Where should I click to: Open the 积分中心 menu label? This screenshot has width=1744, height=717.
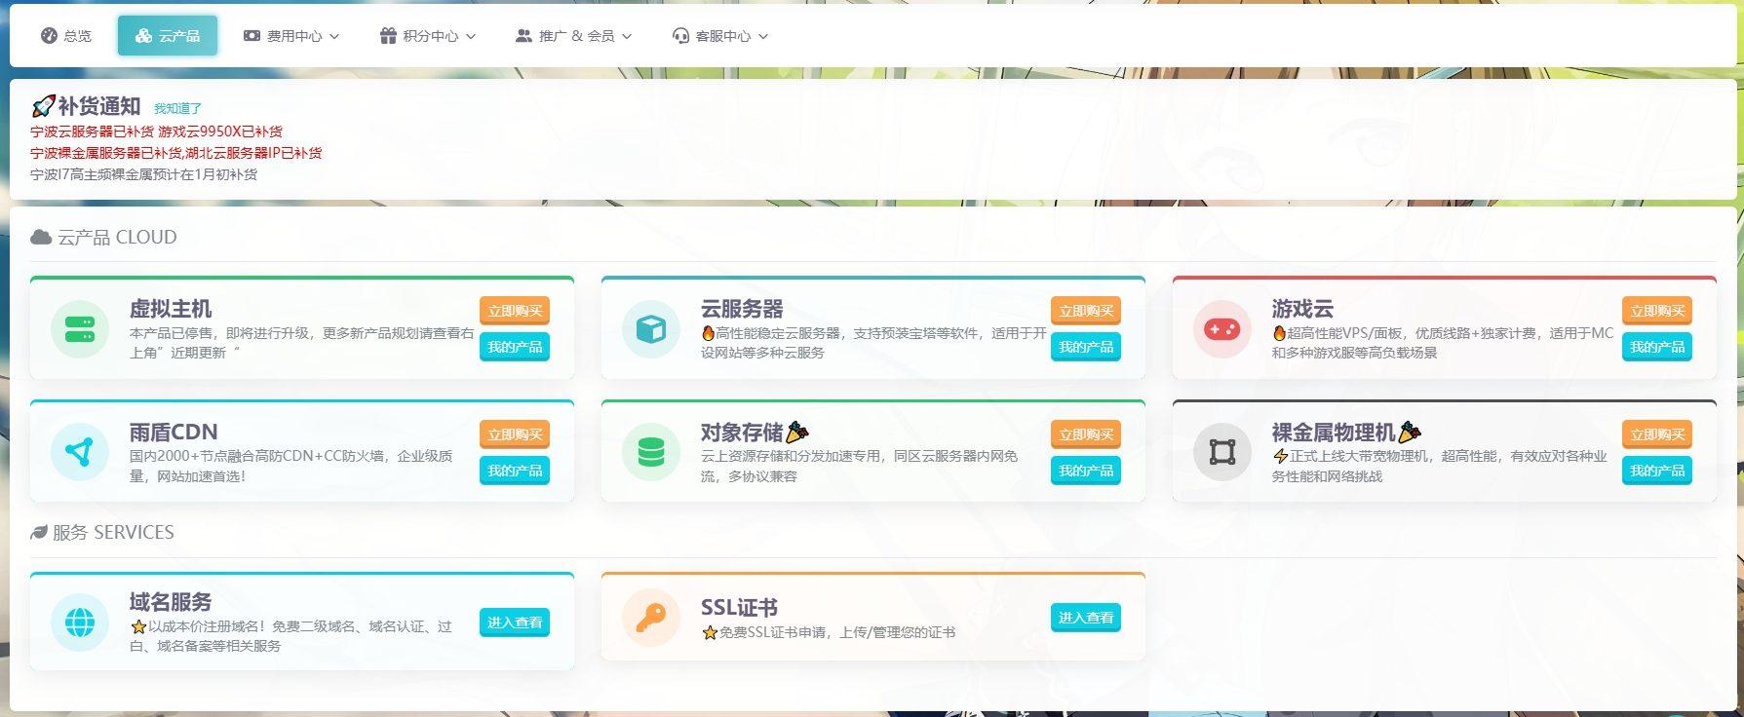click(431, 36)
